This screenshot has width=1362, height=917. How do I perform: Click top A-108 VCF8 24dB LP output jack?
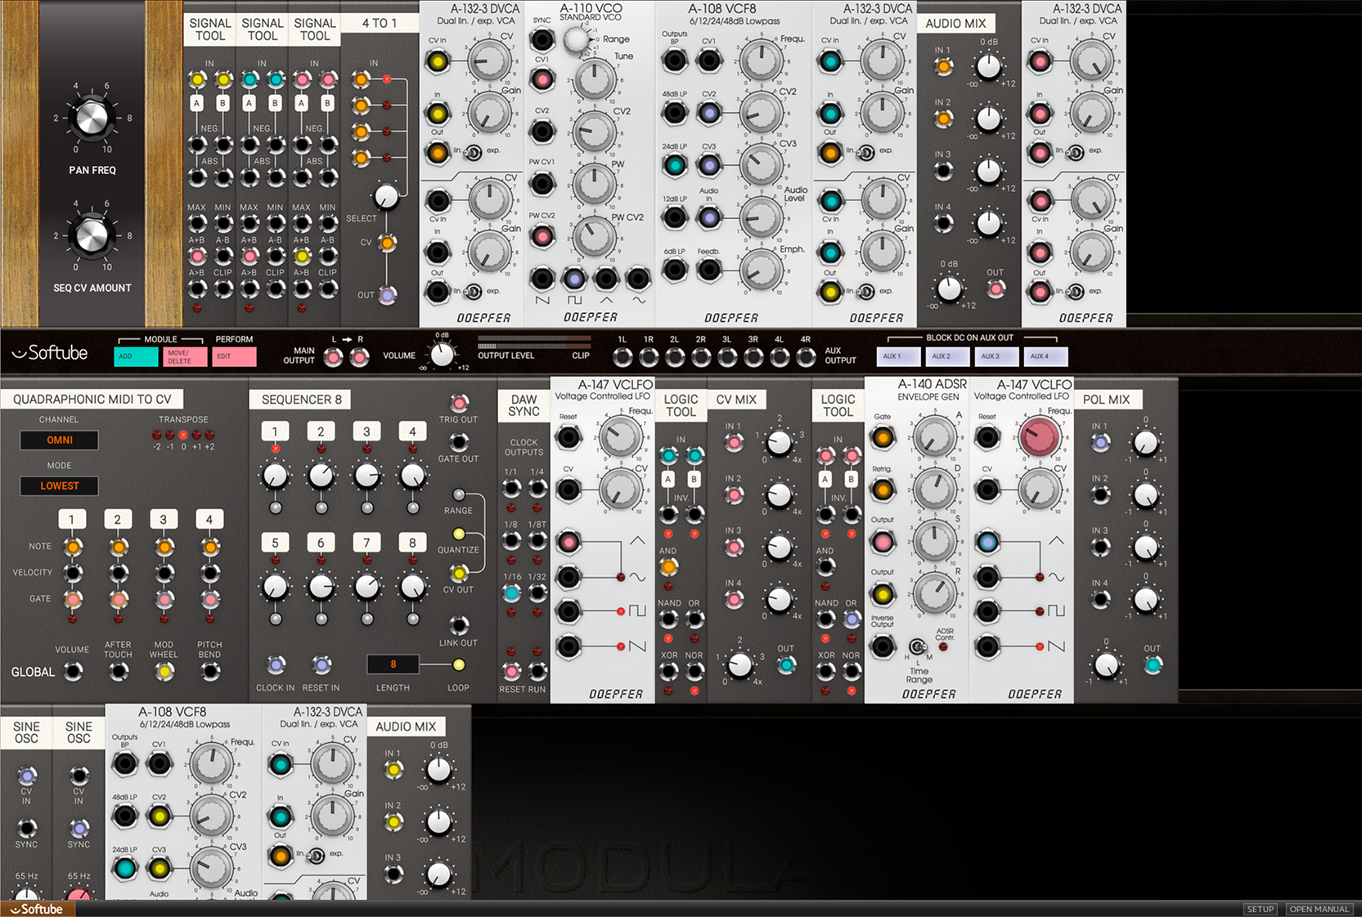674,165
